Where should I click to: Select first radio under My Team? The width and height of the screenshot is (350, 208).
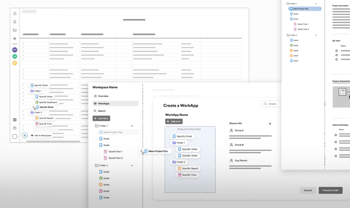(337, 51)
